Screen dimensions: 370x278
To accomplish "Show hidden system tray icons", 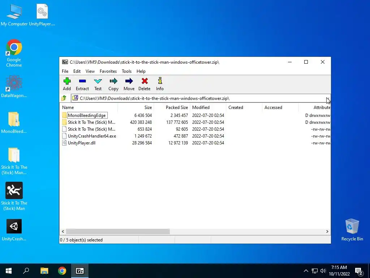I will 306,271.
